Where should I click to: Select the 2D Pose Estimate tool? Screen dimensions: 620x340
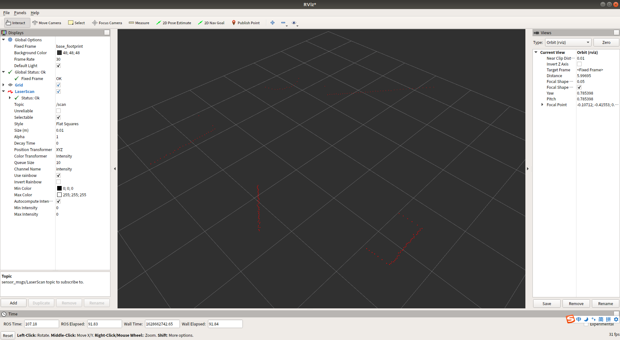point(173,23)
